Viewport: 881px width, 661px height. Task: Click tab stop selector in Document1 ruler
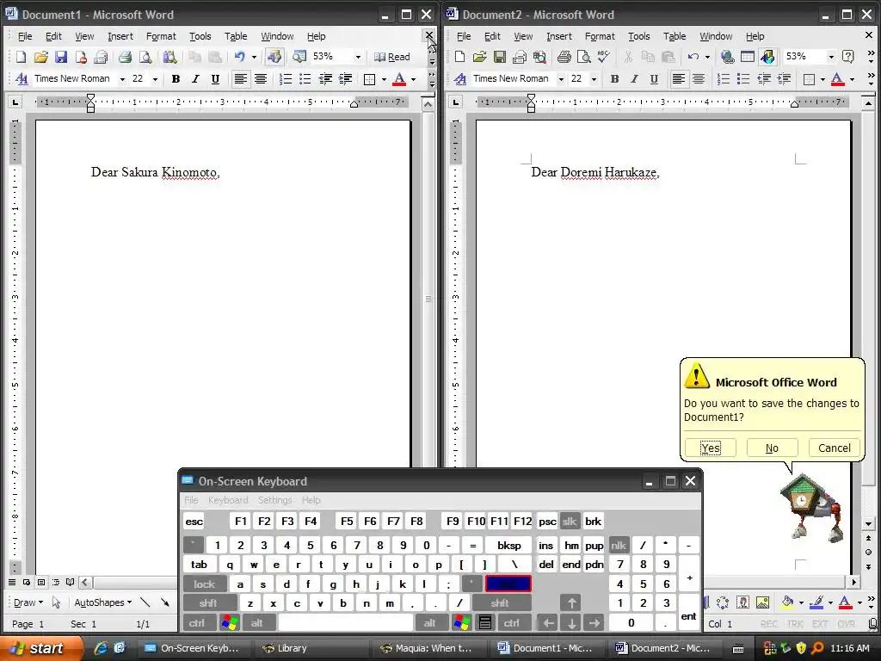pyautogui.click(x=15, y=102)
